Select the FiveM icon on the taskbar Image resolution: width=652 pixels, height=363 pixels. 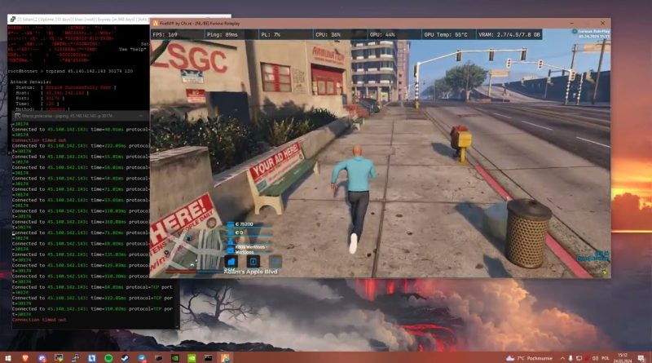[x=225, y=358]
